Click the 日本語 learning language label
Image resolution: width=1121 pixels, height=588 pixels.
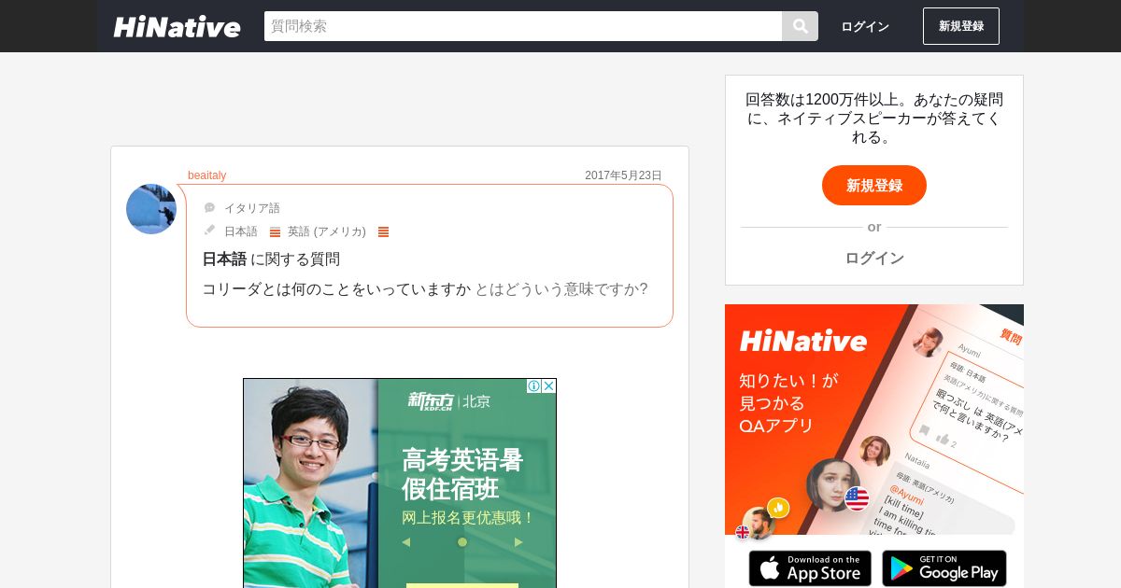pos(241,231)
